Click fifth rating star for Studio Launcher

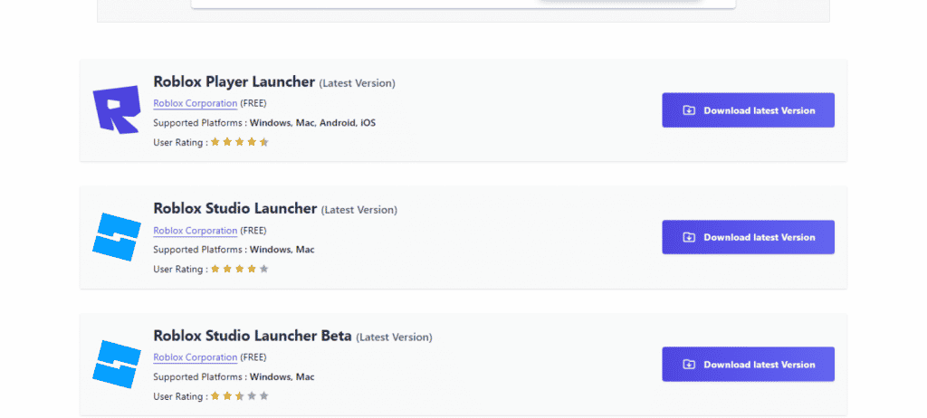[x=264, y=269]
